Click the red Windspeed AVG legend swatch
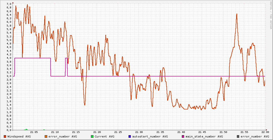 tap(5, 136)
